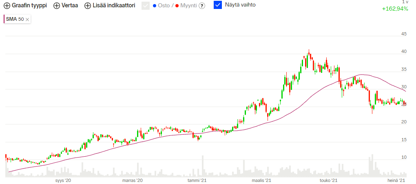Toggle the greyed Osto / Myynti checkbox
The width and height of the screenshot is (416, 184).
(146, 6)
